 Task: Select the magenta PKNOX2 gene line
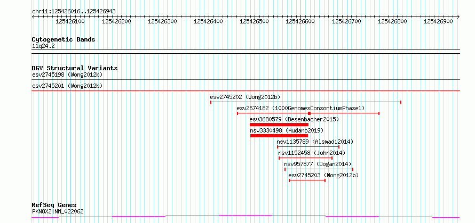[246, 217]
